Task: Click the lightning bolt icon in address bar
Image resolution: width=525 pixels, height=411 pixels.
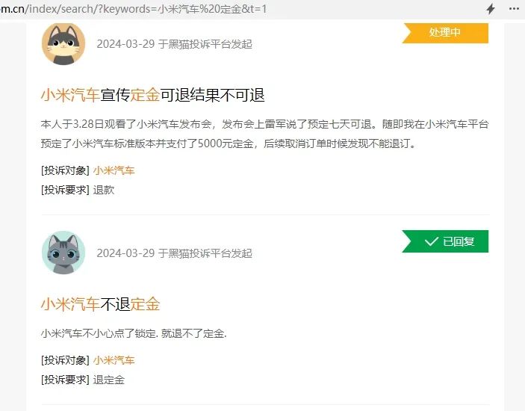Action: pyautogui.click(x=491, y=9)
